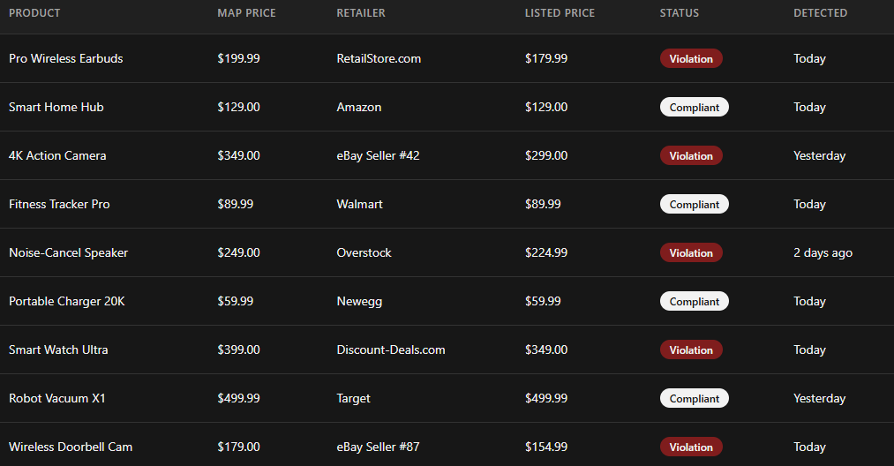The height and width of the screenshot is (466, 894).
Task: Select the Robot Vacuum X1 product row
Action: (57, 399)
